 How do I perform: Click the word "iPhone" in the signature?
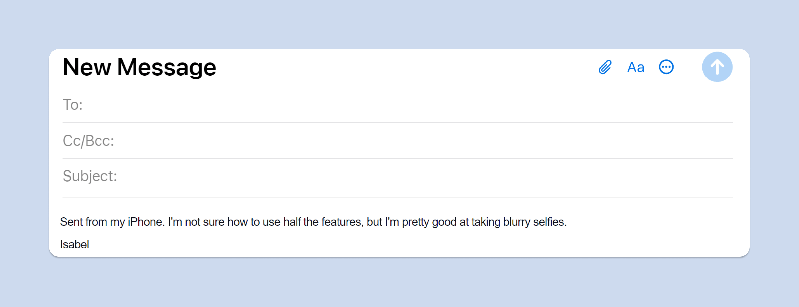click(146, 222)
